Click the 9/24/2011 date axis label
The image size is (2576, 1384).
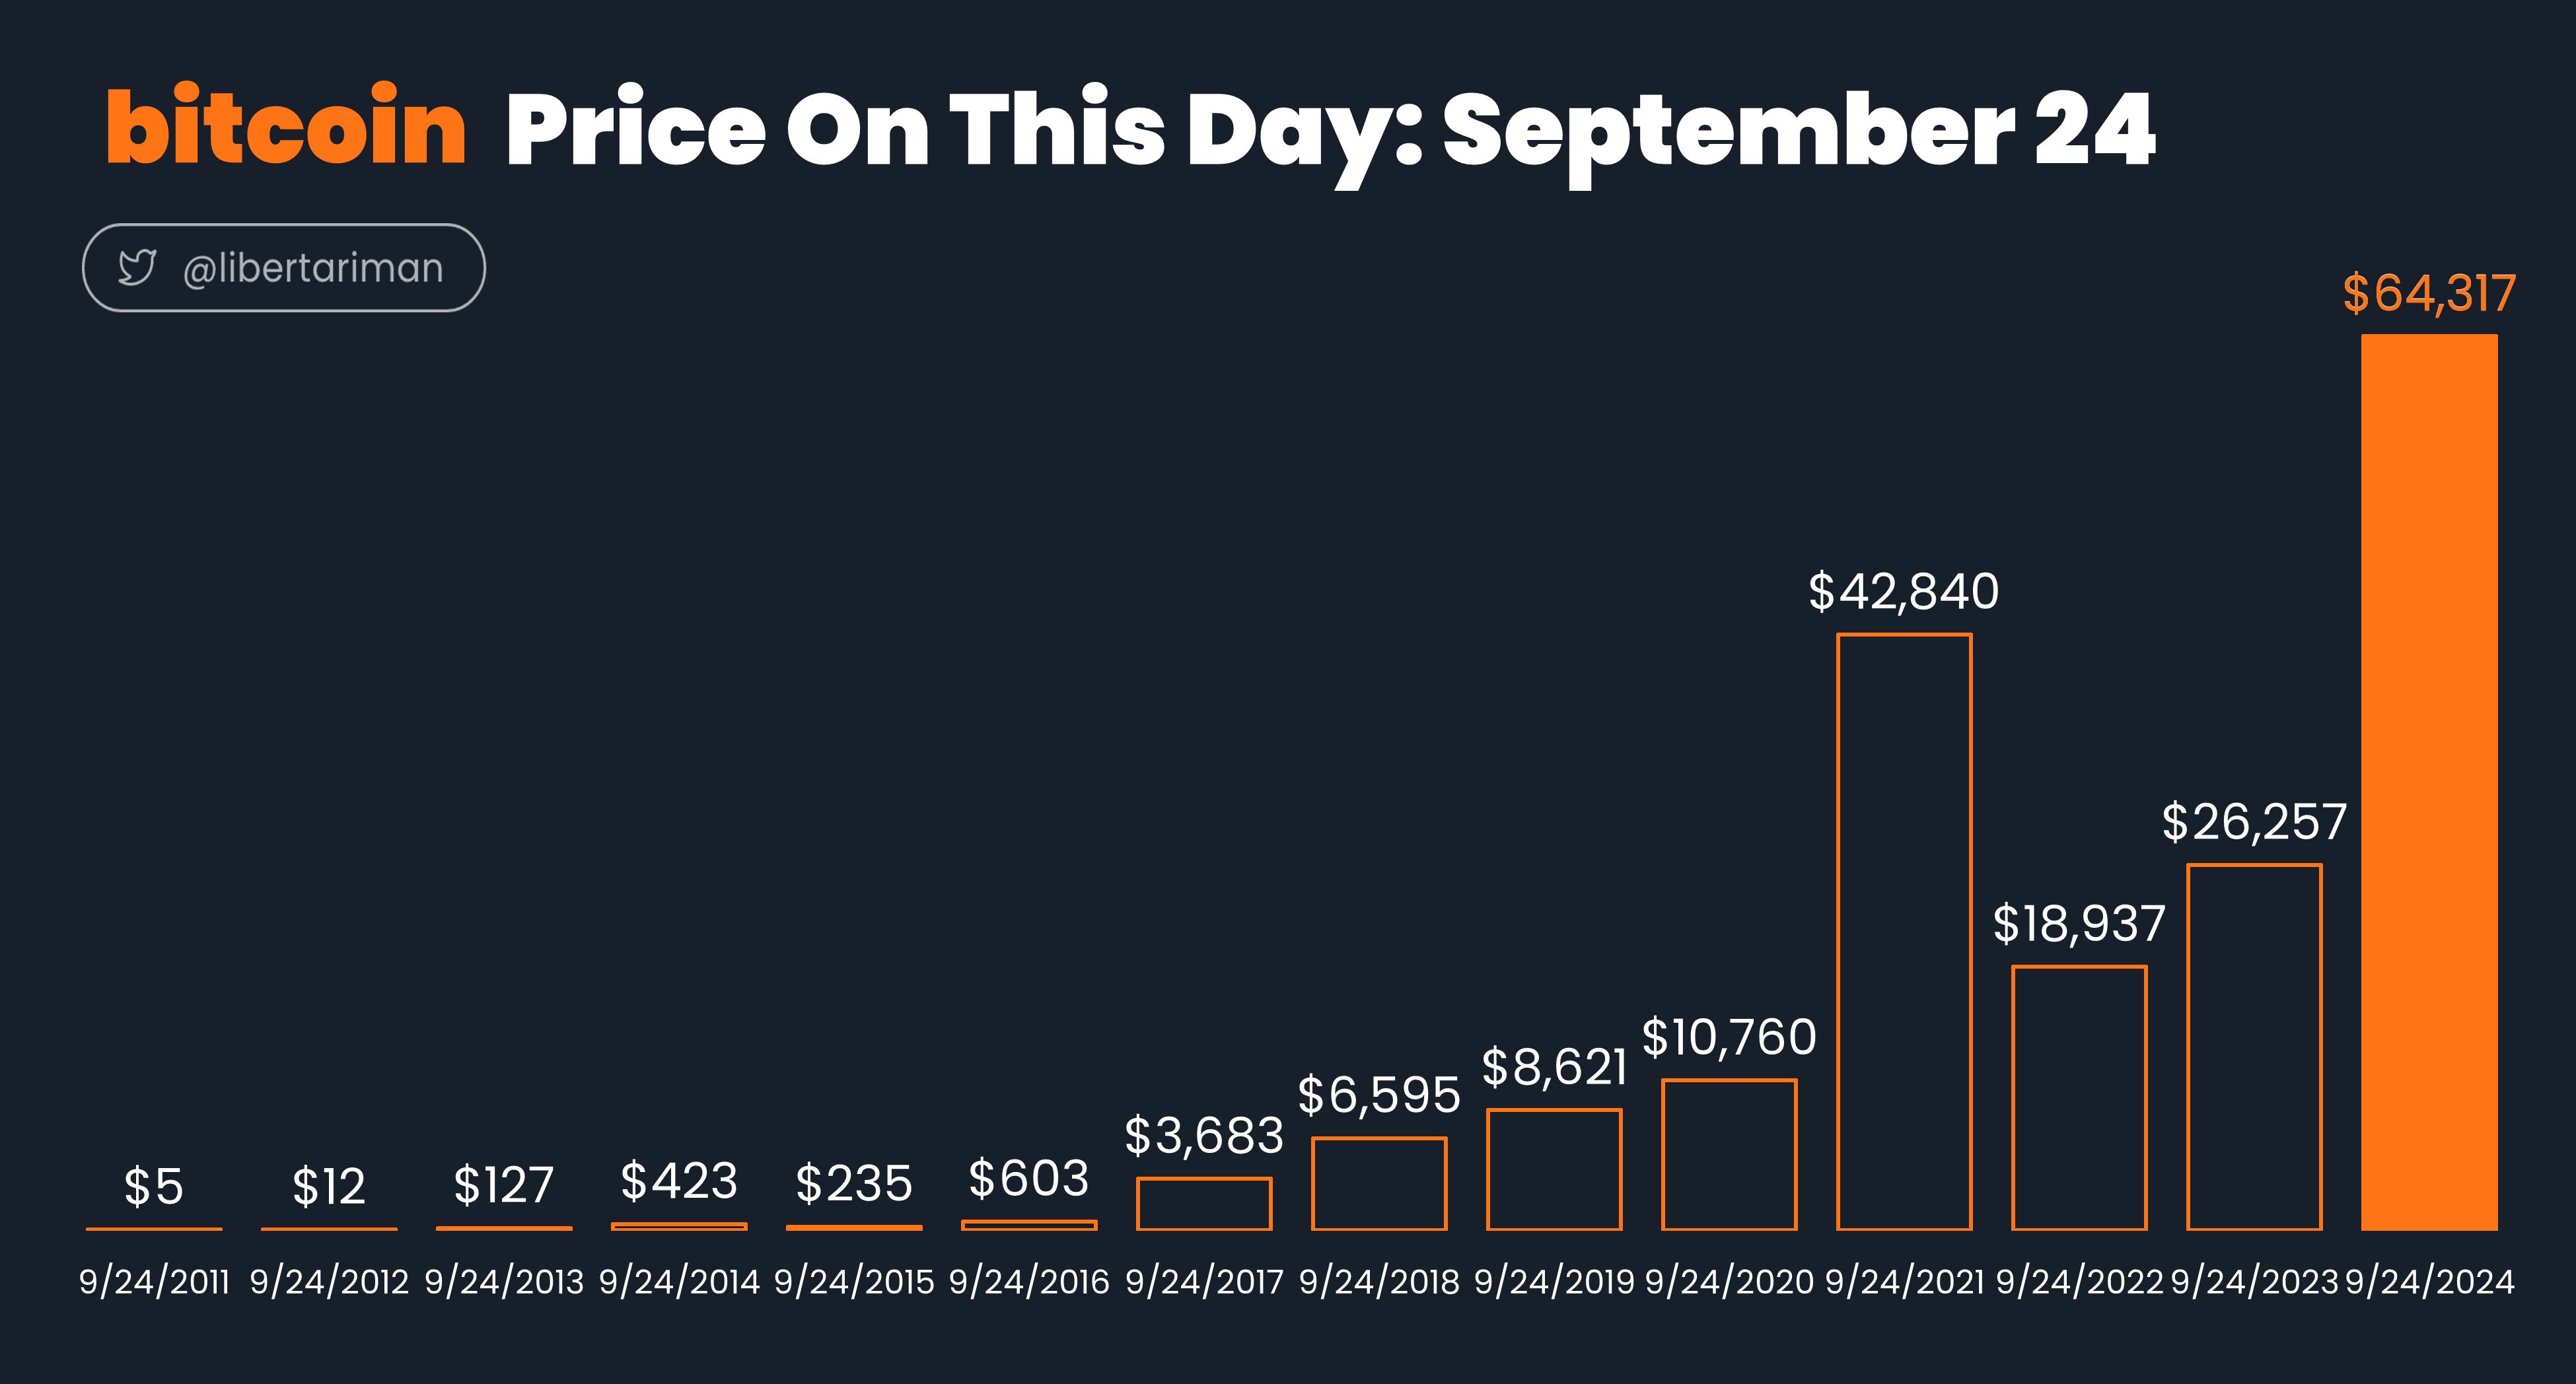click(x=154, y=1282)
